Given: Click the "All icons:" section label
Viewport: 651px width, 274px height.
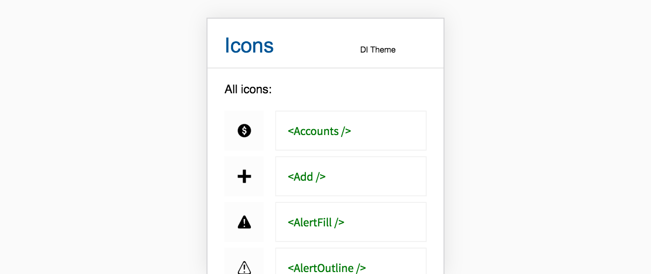Looking at the screenshot, I should pyautogui.click(x=248, y=89).
